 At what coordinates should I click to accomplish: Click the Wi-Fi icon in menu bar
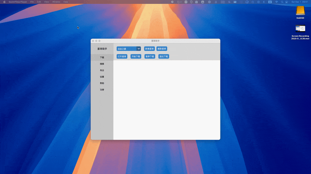coord(276,2)
